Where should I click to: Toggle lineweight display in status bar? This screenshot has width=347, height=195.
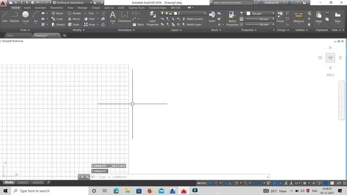pyautogui.click(x=268, y=183)
